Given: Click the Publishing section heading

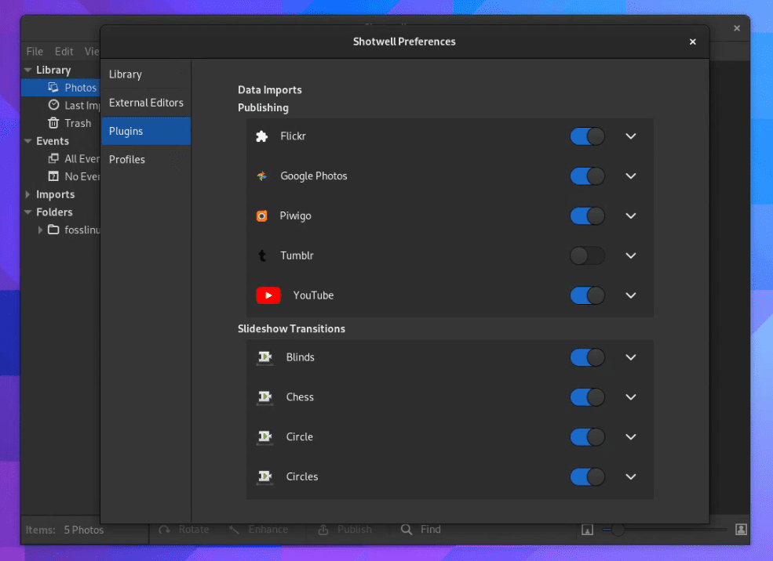Looking at the screenshot, I should 263,108.
